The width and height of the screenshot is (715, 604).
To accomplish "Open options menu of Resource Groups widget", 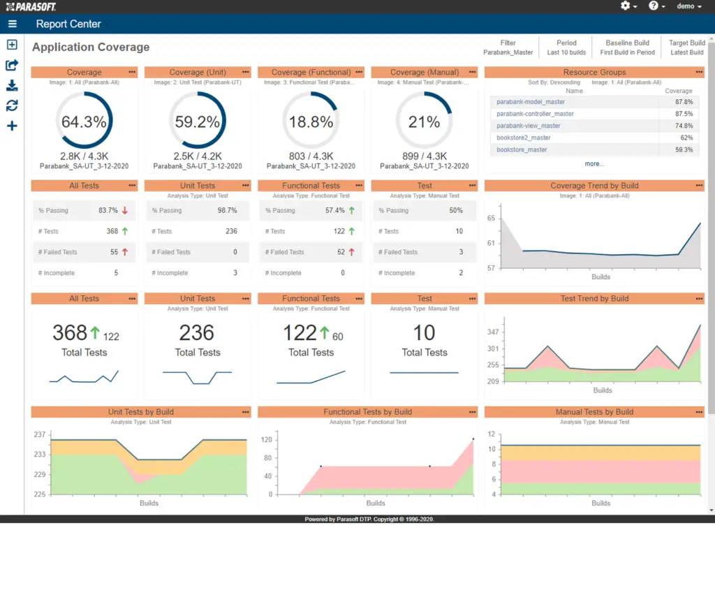I will [x=698, y=72].
